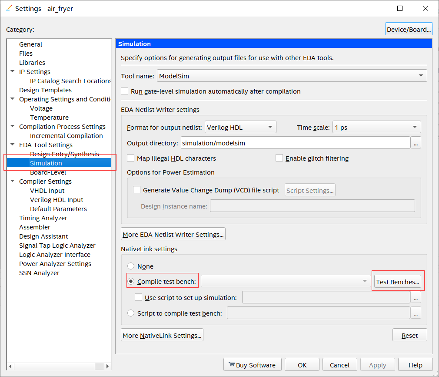Toggle Enable glitch filtering checkbox
439x377 pixels.
tap(279, 158)
